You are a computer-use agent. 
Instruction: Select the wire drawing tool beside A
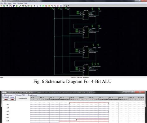coord(37,6)
